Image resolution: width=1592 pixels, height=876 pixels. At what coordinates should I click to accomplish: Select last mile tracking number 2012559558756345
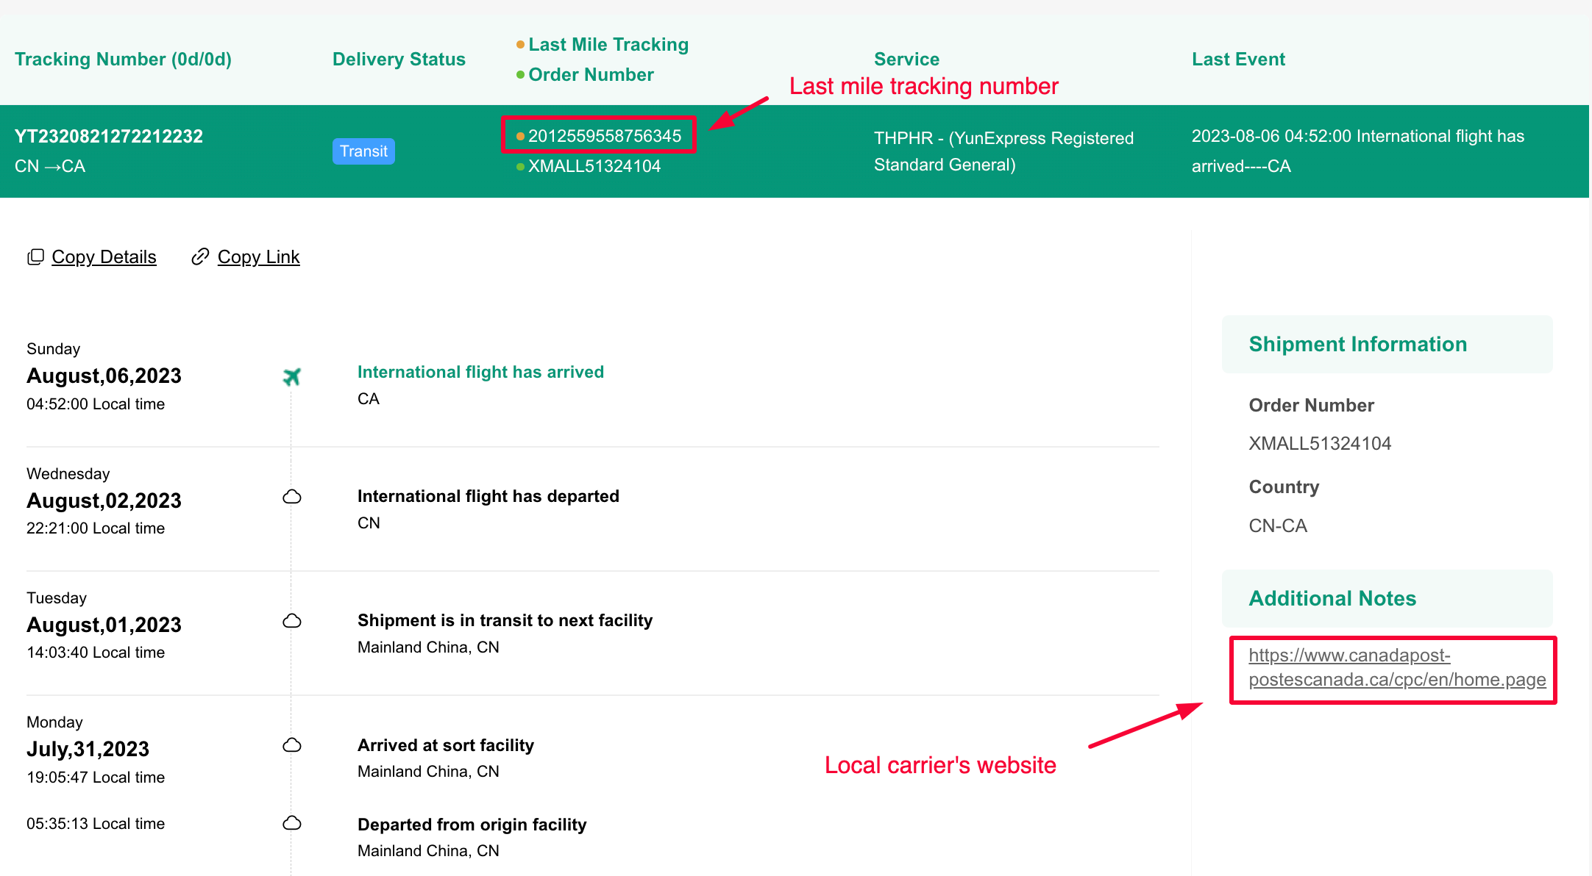pos(605,136)
